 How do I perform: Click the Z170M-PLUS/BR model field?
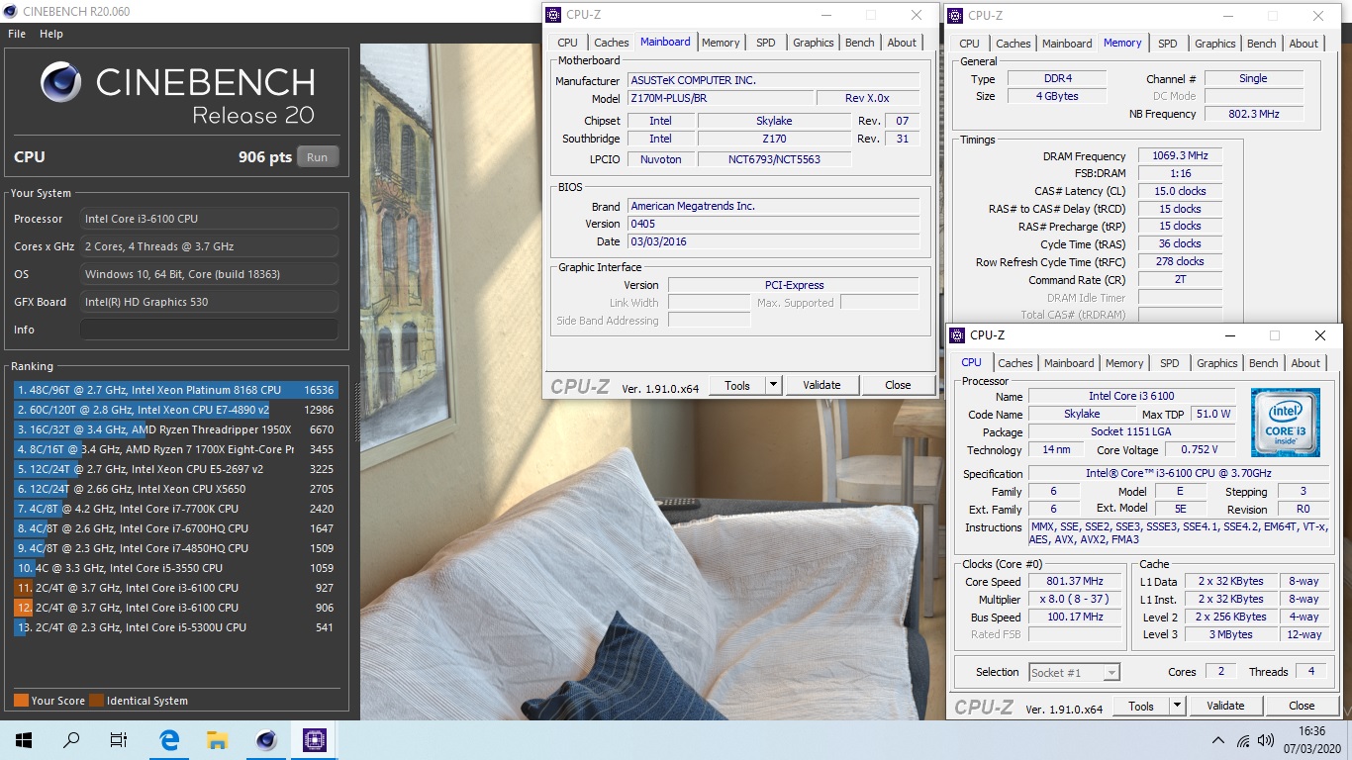(x=721, y=98)
